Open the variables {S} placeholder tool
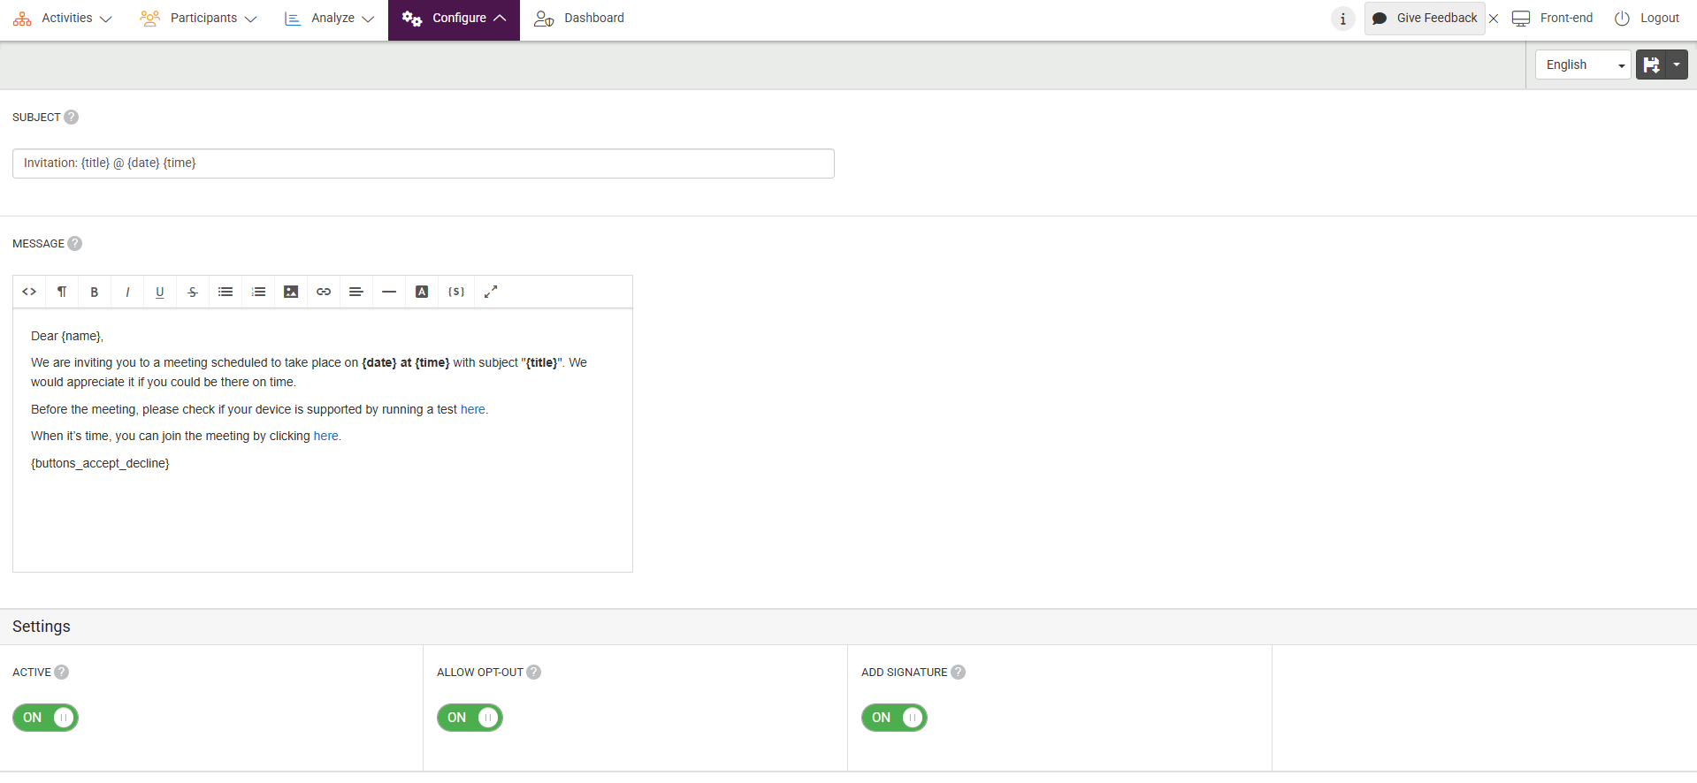 coord(456,292)
